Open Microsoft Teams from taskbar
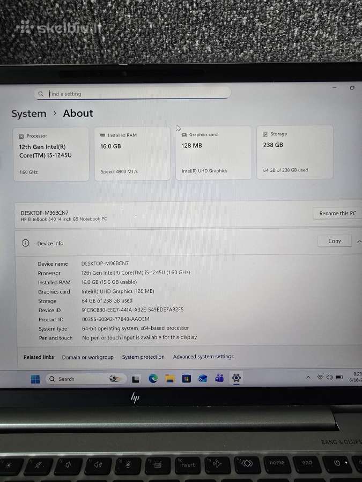Screen dimensions: 362x482 (219, 378)
